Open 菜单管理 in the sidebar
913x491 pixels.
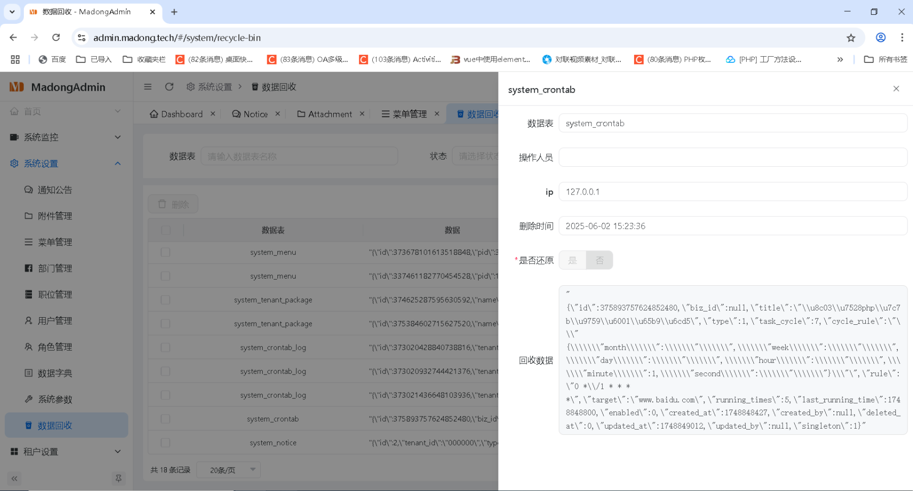66,242
